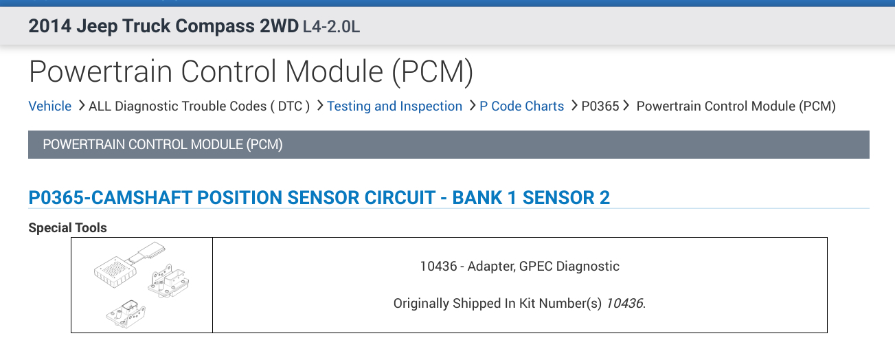Image resolution: width=895 pixels, height=360 pixels.
Task: Open the P Code Charts link
Action: 521,106
